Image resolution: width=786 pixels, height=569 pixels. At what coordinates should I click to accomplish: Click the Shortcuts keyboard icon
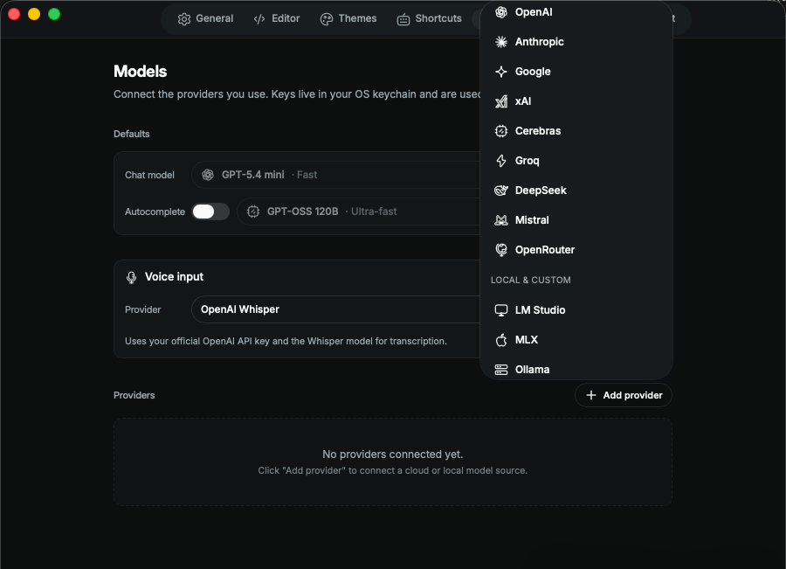[x=403, y=19]
